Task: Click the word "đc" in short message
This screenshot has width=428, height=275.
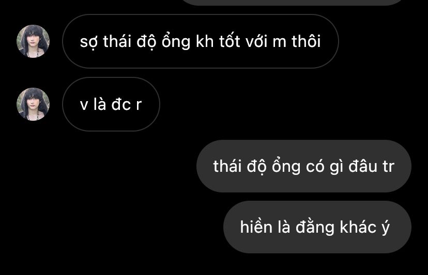Action: pos(121,104)
